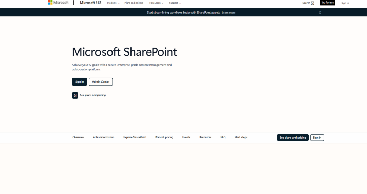This screenshot has width=367, height=194.
Task: Dismiss the SharePoint agents announcement banner
Action: click(x=320, y=13)
